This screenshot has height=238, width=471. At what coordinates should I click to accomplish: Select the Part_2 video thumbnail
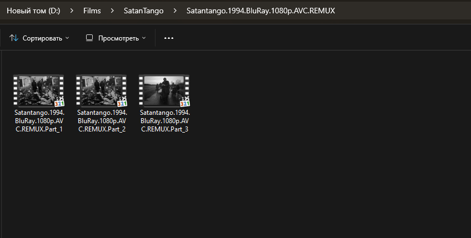pyautogui.click(x=102, y=91)
